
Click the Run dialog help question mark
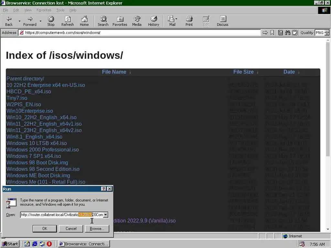(104, 189)
